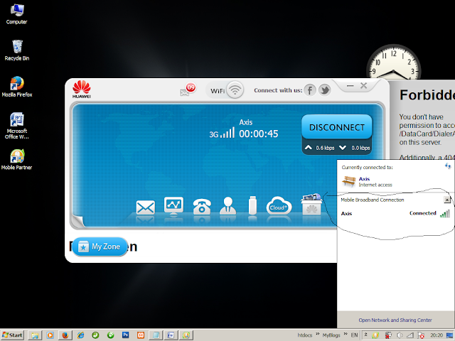455x341 pixels.
Task: Minimize the Huawei Mobile Partner window
Action: pos(350,86)
